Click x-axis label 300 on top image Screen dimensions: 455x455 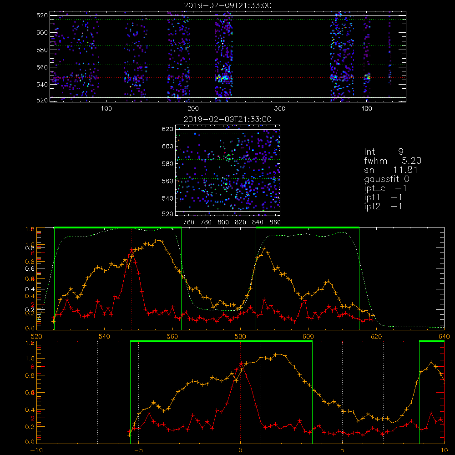pyautogui.click(x=280, y=109)
